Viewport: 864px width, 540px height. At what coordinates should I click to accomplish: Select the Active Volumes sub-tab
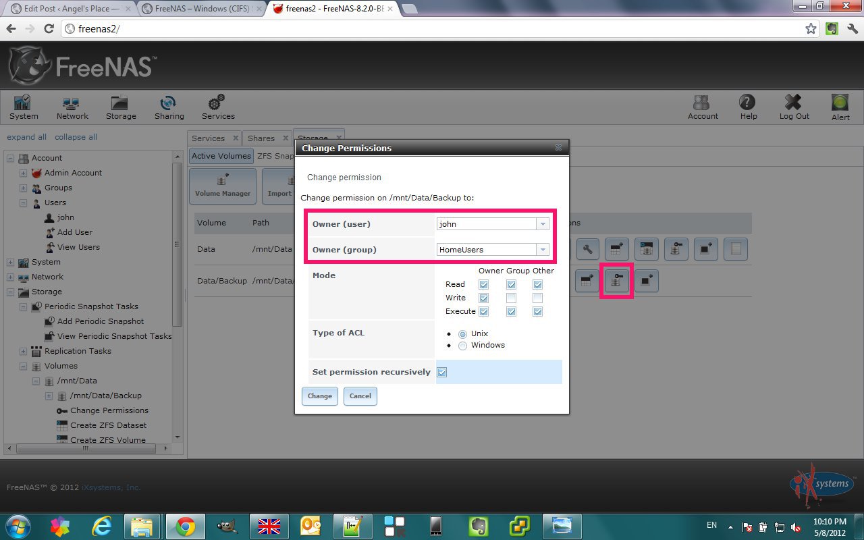coord(221,156)
